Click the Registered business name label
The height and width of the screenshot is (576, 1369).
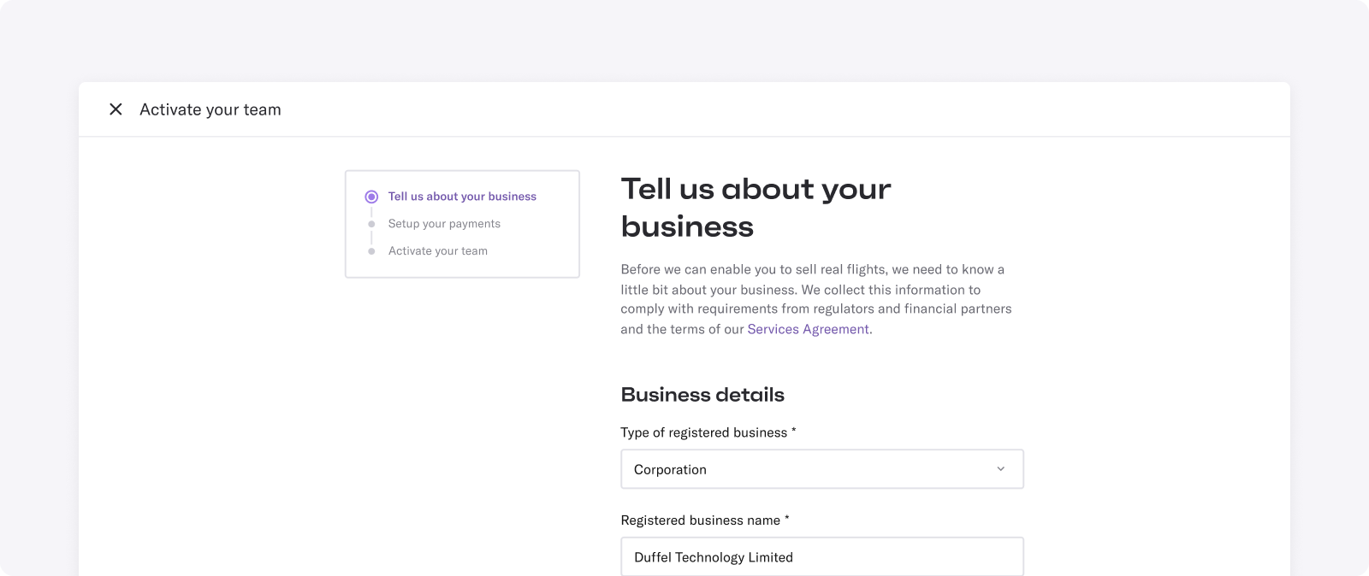click(705, 520)
